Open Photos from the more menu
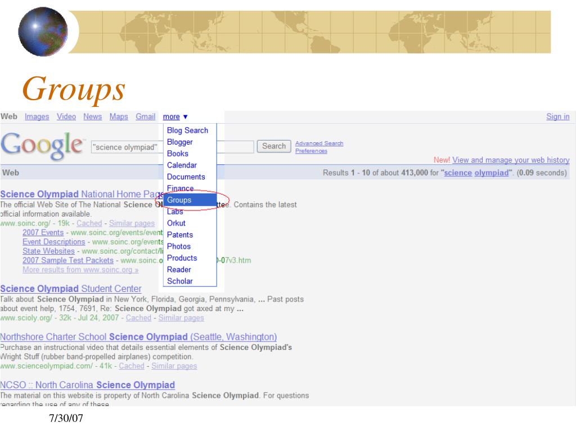Viewport: 576px width, 432px height. (179, 246)
